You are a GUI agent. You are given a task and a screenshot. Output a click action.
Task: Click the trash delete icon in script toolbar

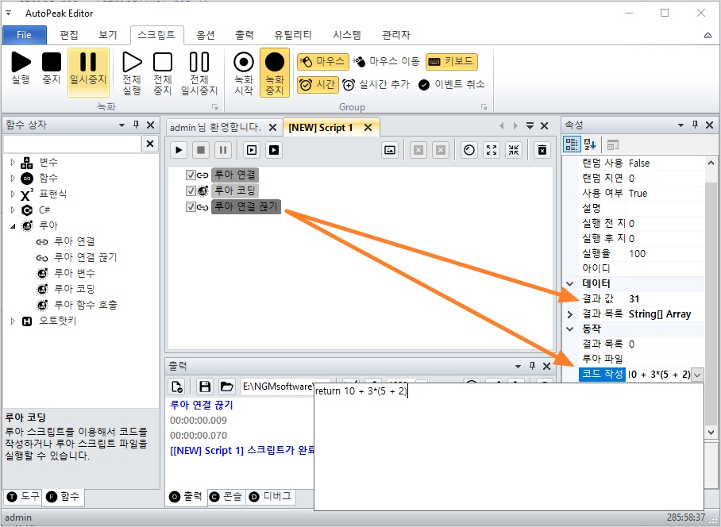(542, 150)
